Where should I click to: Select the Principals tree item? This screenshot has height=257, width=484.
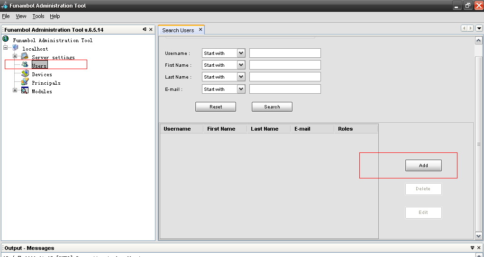[x=46, y=83]
